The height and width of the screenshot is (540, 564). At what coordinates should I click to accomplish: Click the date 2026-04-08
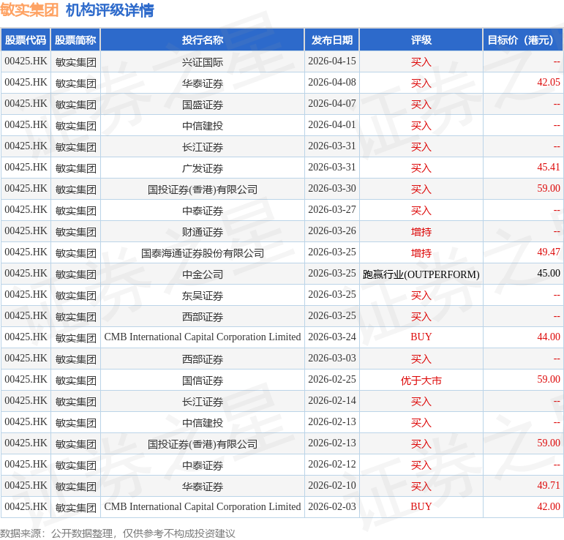click(x=332, y=83)
